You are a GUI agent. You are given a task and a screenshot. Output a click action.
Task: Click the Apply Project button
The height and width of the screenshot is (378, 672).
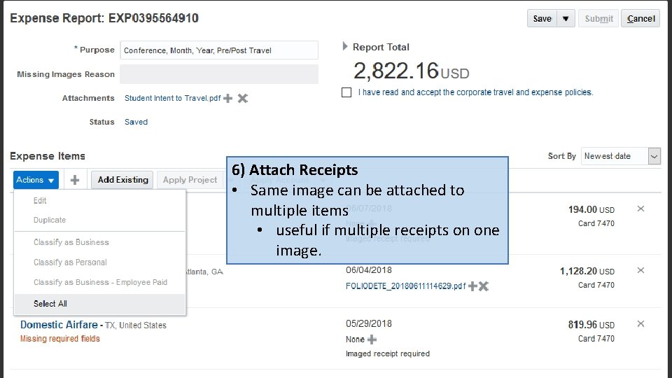click(x=190, y=180)
